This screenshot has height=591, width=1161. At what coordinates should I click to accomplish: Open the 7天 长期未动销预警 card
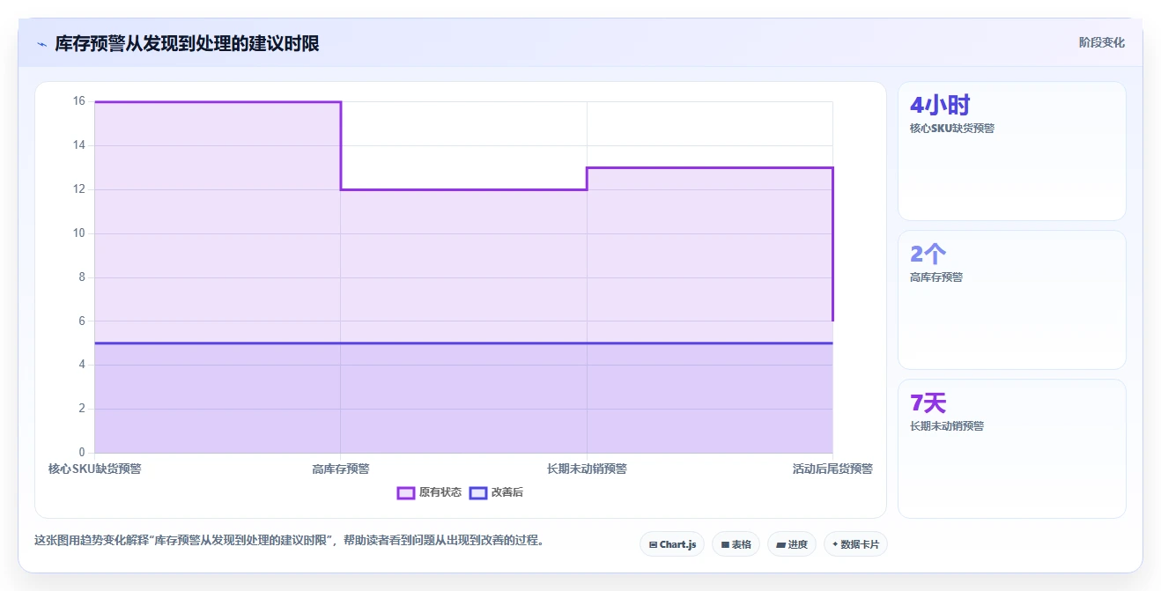[x=1012, y=448]
